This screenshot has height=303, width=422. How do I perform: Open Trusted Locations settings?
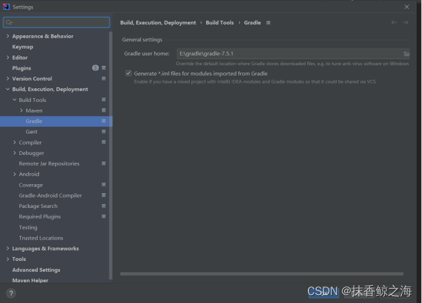tap(41, 238)
